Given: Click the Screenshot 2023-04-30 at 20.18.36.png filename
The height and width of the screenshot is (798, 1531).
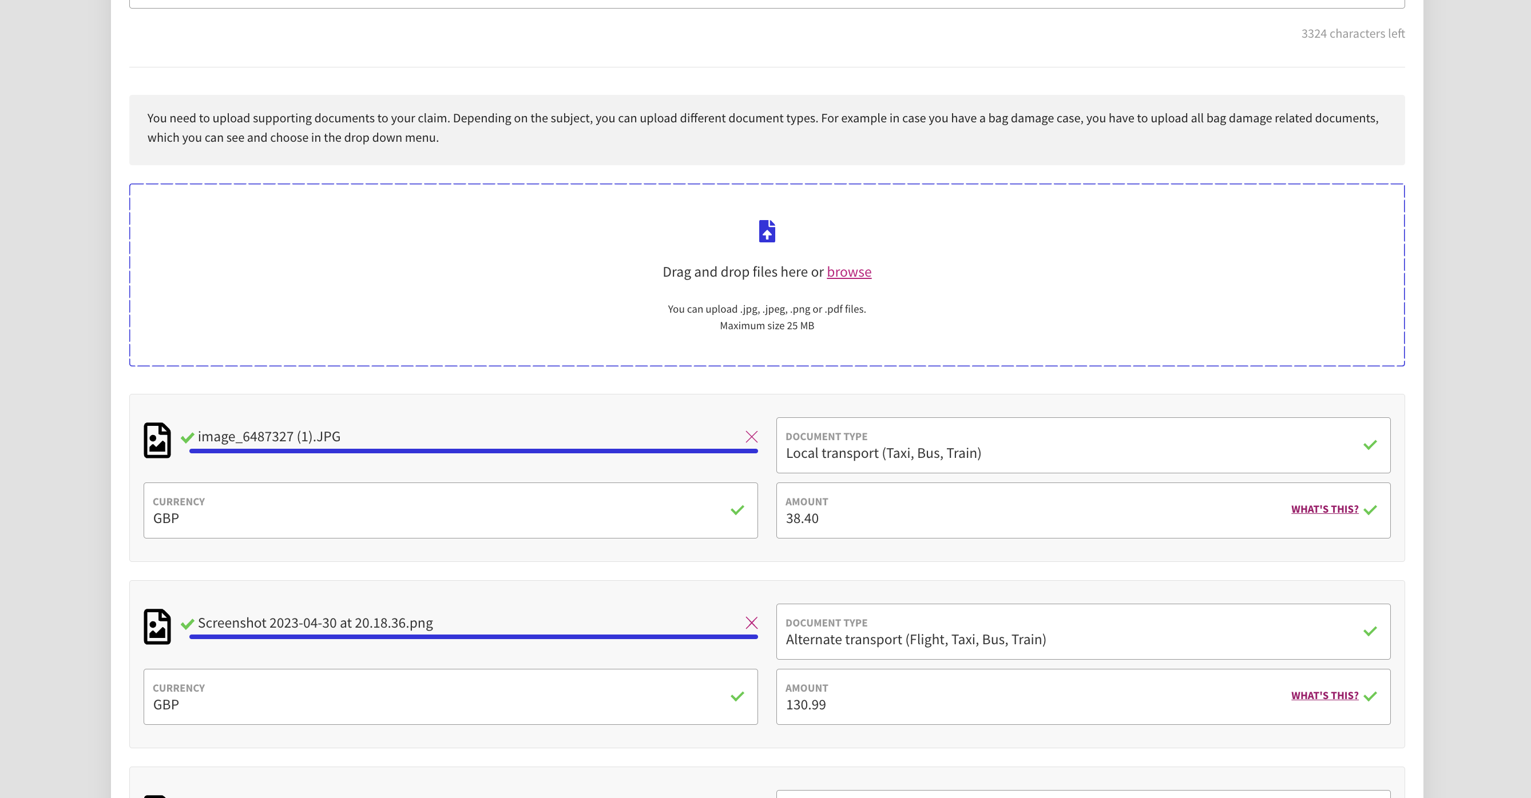Looking at the screenshot, I should coord(315,623).
